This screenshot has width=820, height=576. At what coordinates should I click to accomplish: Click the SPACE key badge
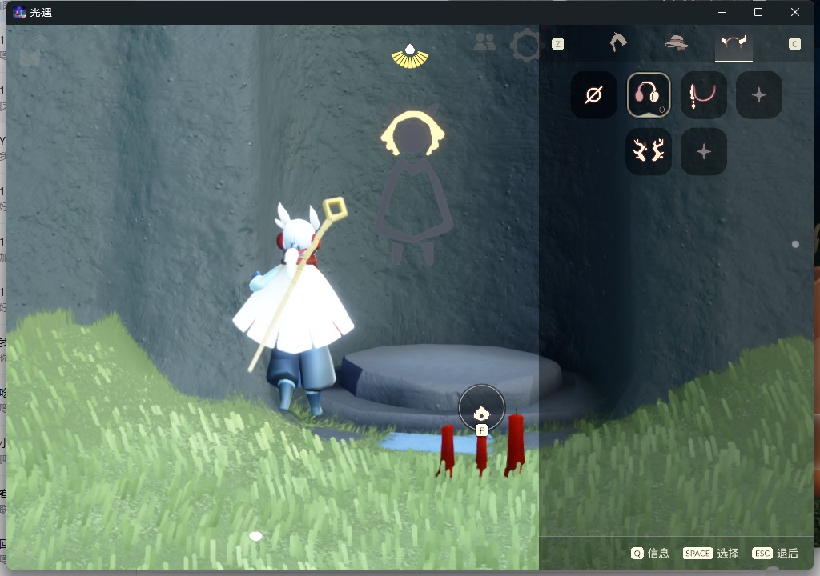697,554
